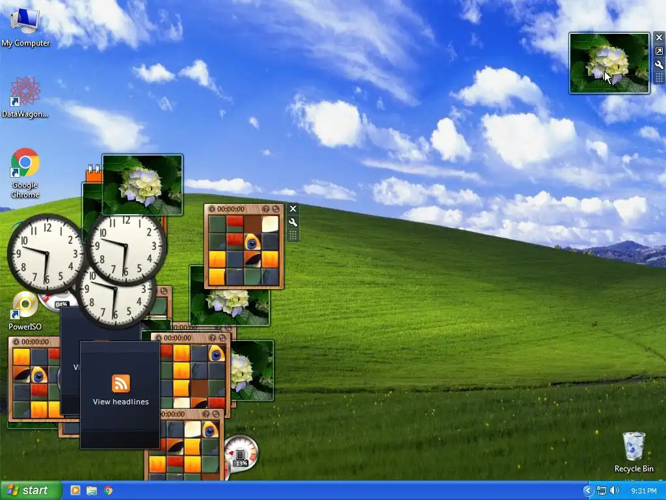Click the speaker volume tray icon
Viewport: 666px width, 500px height.
tap(614, 491)
